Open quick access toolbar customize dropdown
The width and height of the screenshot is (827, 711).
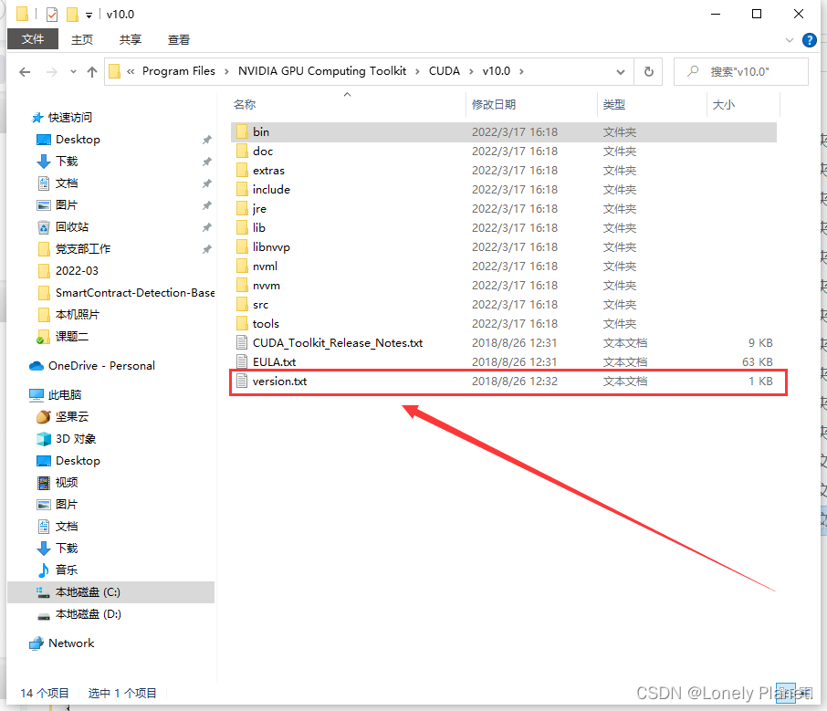click(89, 16)
